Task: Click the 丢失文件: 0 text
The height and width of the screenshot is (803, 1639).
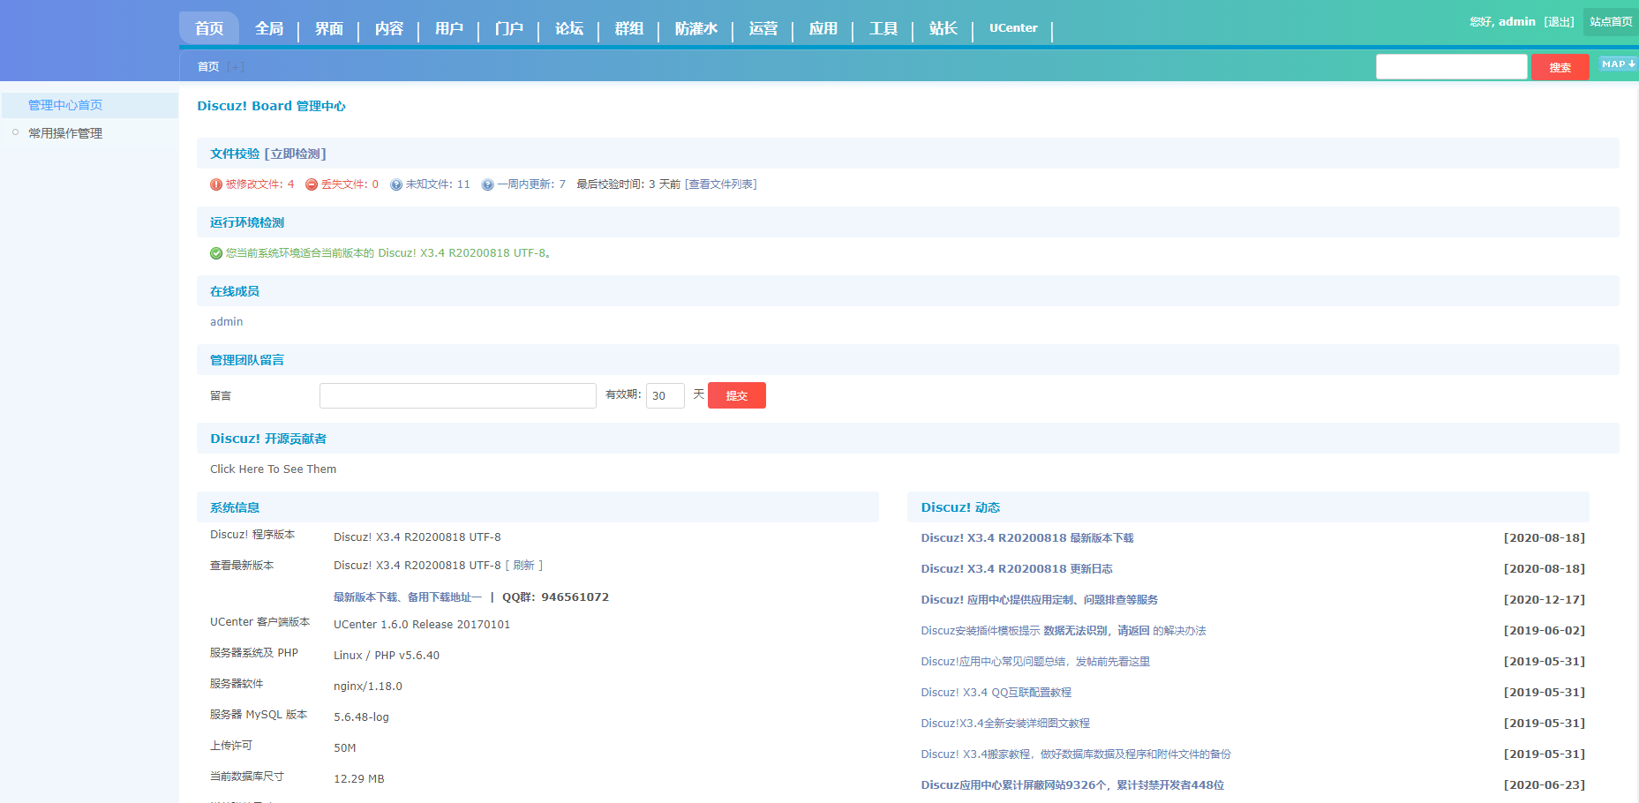Action: pyautogui.click(x=350, y=184)
